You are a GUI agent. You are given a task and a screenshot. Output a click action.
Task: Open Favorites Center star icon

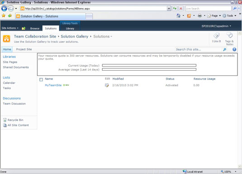[x=4, y=15]
